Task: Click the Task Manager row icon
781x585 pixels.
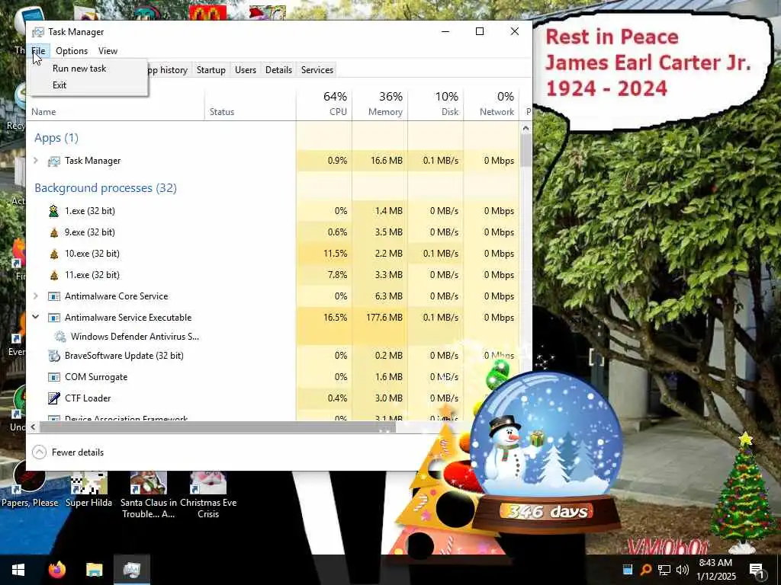Action: 54,161
